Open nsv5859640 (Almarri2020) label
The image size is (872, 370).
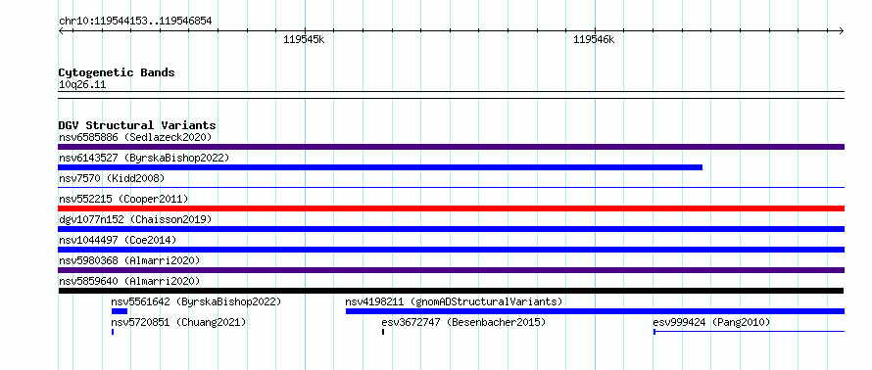point(129,281)
